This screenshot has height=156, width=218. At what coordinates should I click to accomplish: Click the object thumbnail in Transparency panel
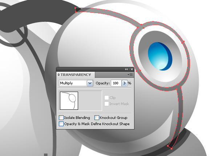pyautogui.click(x=69, y=101)
